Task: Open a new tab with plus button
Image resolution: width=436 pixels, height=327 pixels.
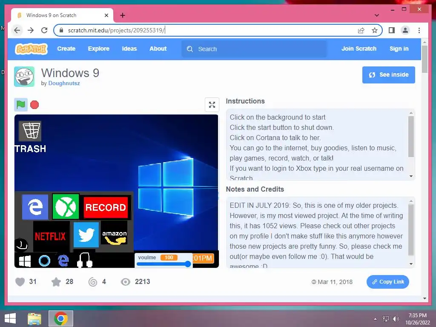Action: pyautogui.click(x=122, y=15)
